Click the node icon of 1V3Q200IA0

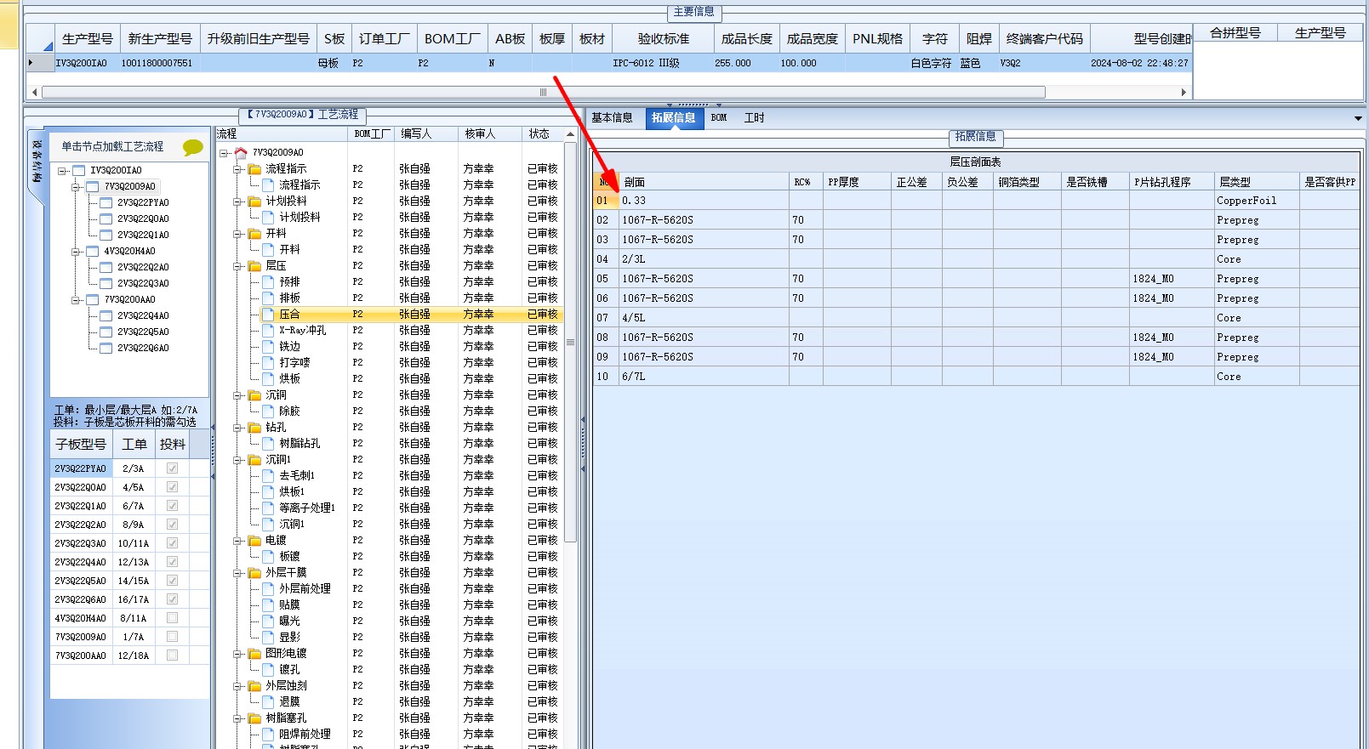(79, 171)
